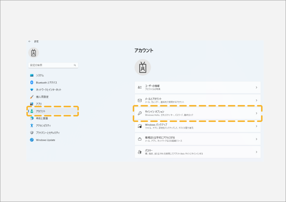Select the Bluetooth icon in sidebar
286x202 pixels.
[32, 83]
